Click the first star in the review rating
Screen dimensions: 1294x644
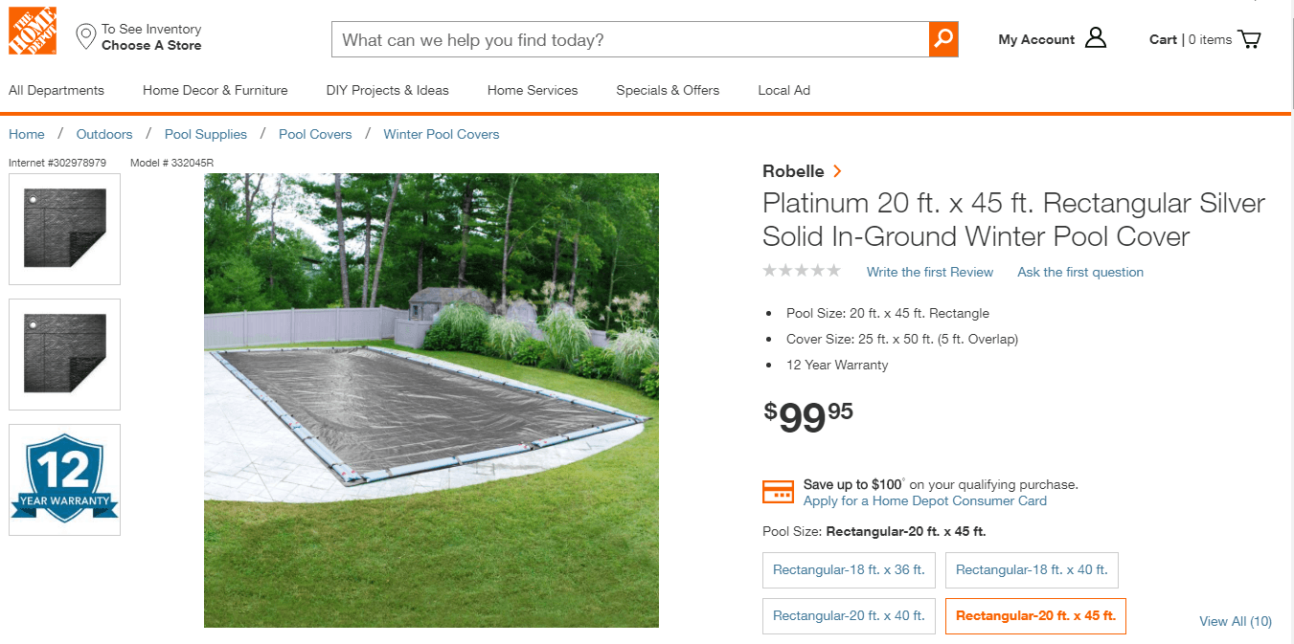coord(770,271)
